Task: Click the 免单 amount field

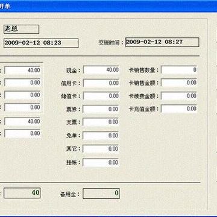Action: [x=101, y=136]
